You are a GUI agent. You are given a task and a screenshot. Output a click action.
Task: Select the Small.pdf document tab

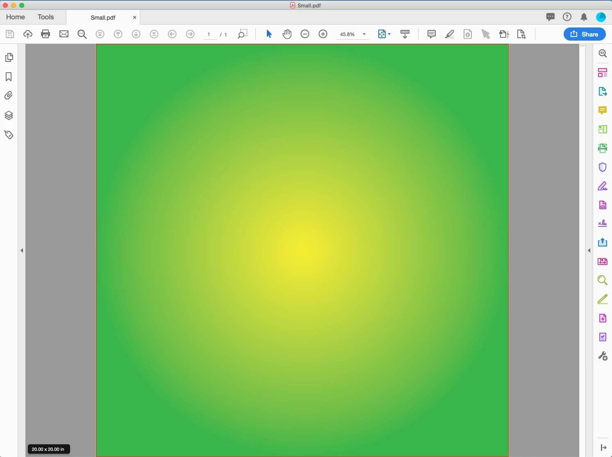pos(103,18)
